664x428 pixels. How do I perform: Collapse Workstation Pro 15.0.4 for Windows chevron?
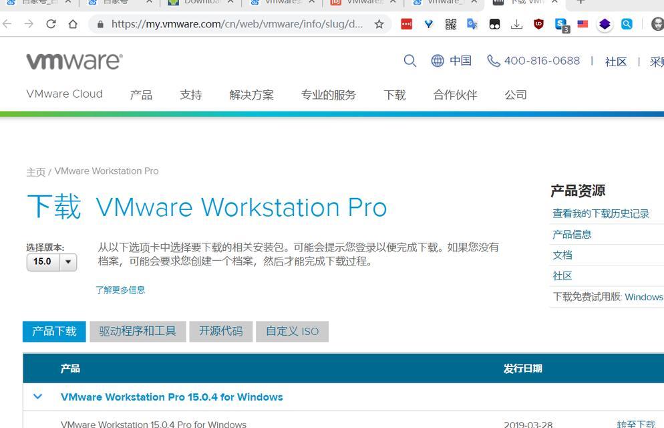click(37, 397)
